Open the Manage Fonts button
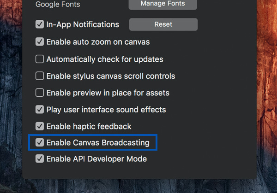277x193 pixels. pyautogui.click(x=163, y=4)
